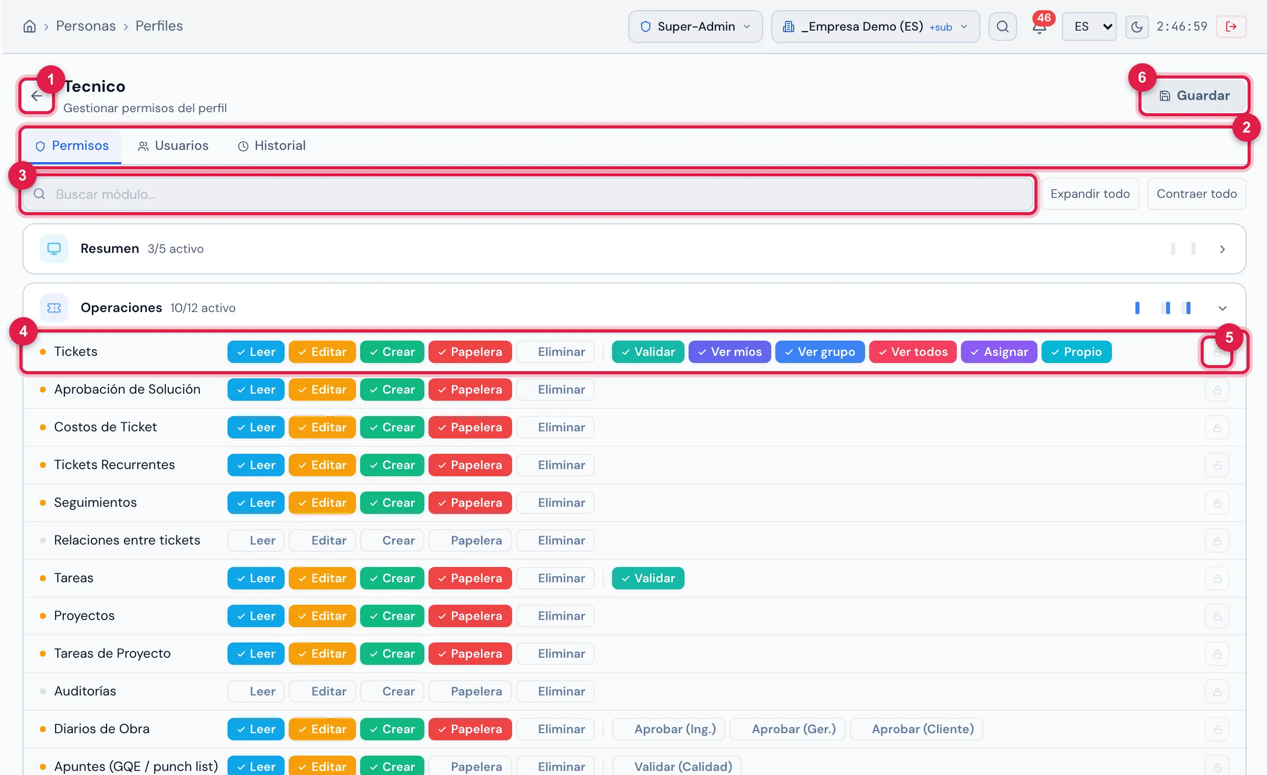Click the lock icon on the Auditorías row
The height and width of the screenshot is (775, 1267).
(x=1217, y=692)
